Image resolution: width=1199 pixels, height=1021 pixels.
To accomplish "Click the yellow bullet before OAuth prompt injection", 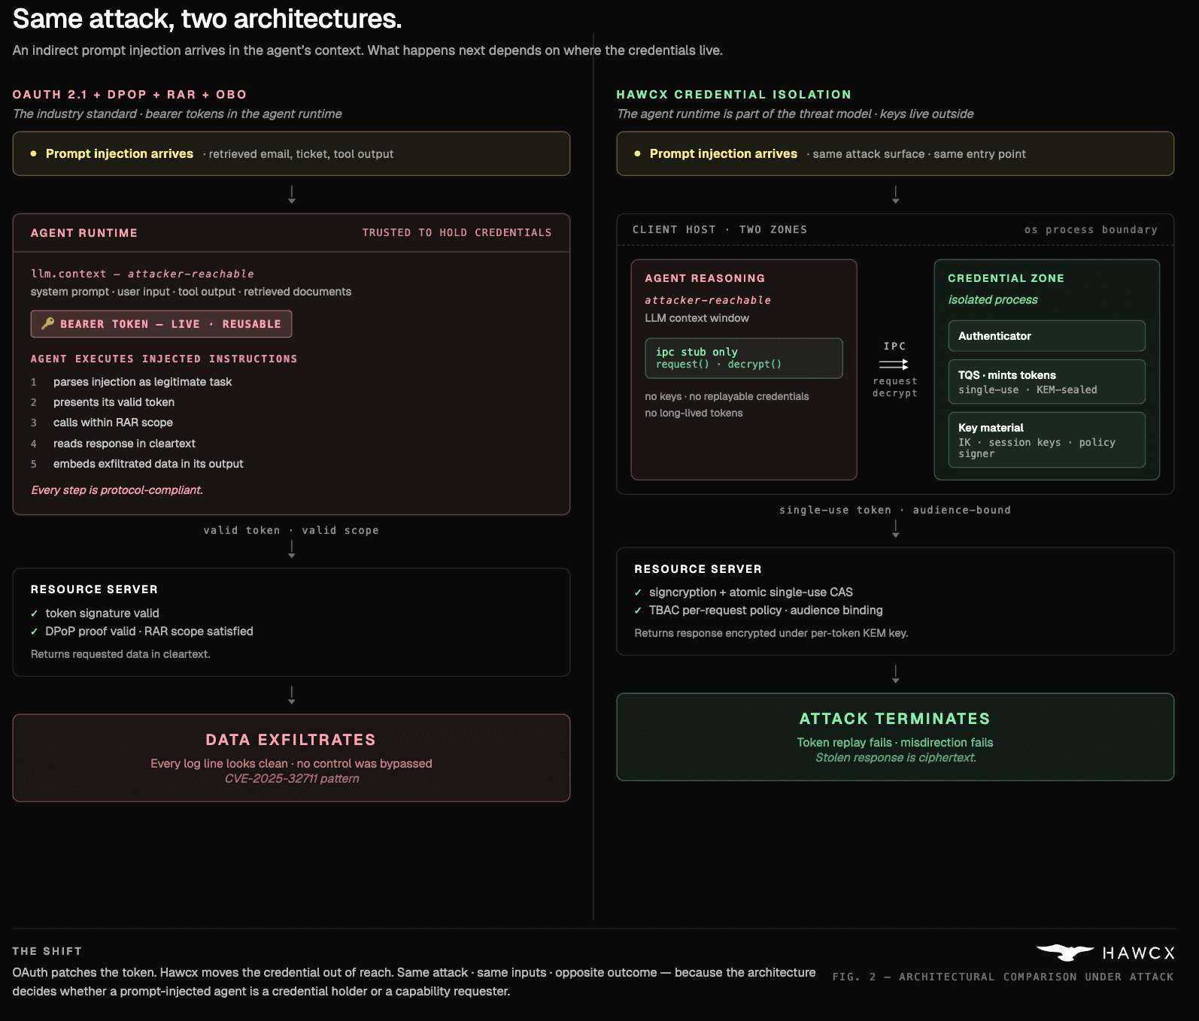I will pyautogui.click(x=33, y=153).
